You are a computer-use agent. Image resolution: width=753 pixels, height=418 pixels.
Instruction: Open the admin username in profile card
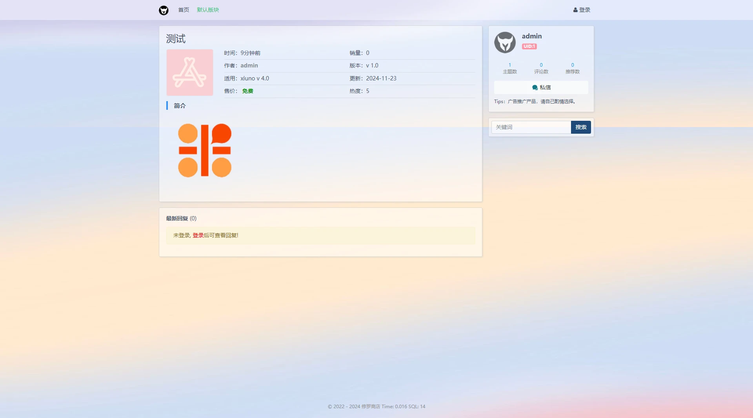pos(531,36)
